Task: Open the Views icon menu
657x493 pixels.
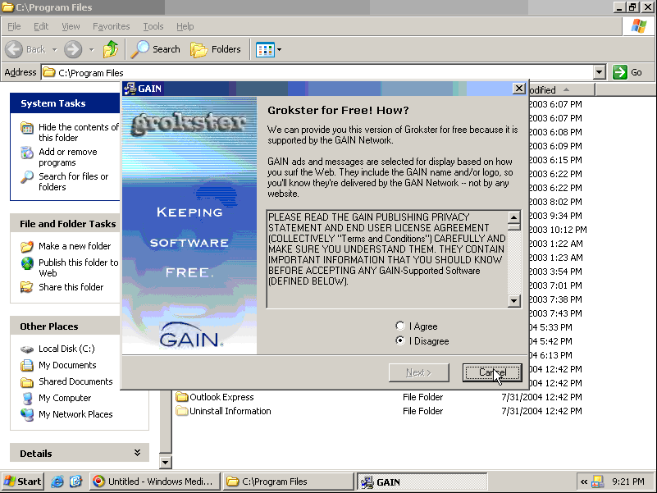Action: pos(265,49)
